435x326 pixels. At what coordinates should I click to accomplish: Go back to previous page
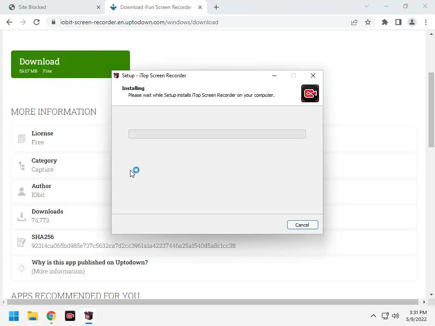9,22
